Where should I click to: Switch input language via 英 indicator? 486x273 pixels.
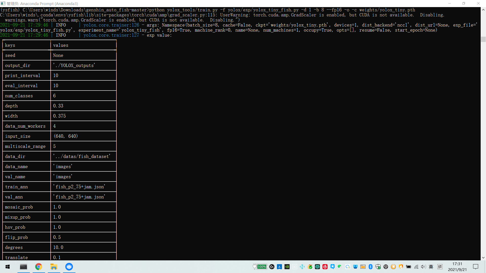click(431, 267)
